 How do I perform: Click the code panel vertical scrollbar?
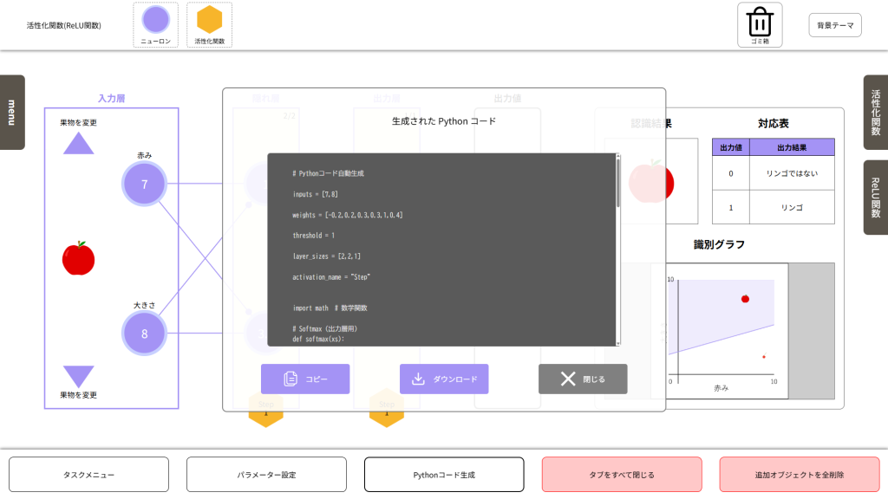(x=617, y=184)
